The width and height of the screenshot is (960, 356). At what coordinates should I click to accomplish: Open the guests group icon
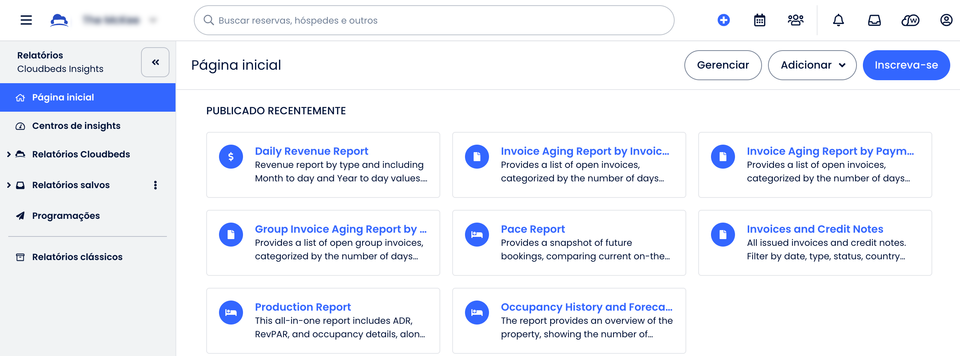795,20
